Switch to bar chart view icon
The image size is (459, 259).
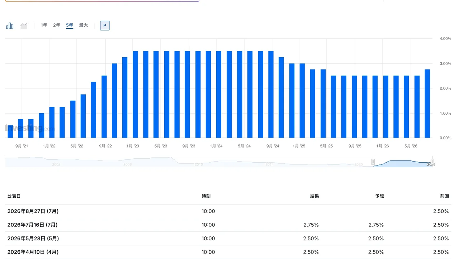pos(10,26)
